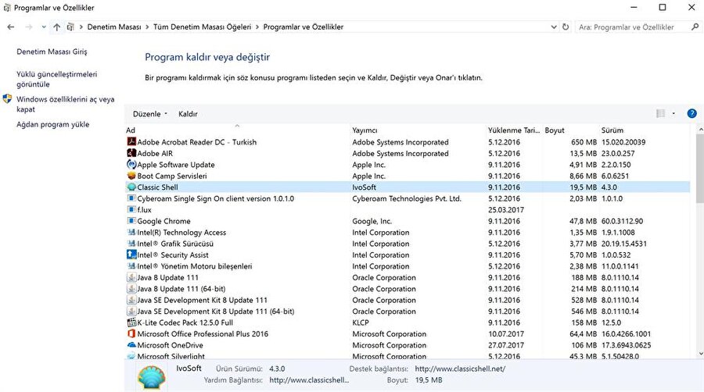
Task: Open Windows özelliklerini aç veya kapat
Action: coord(66,104)
